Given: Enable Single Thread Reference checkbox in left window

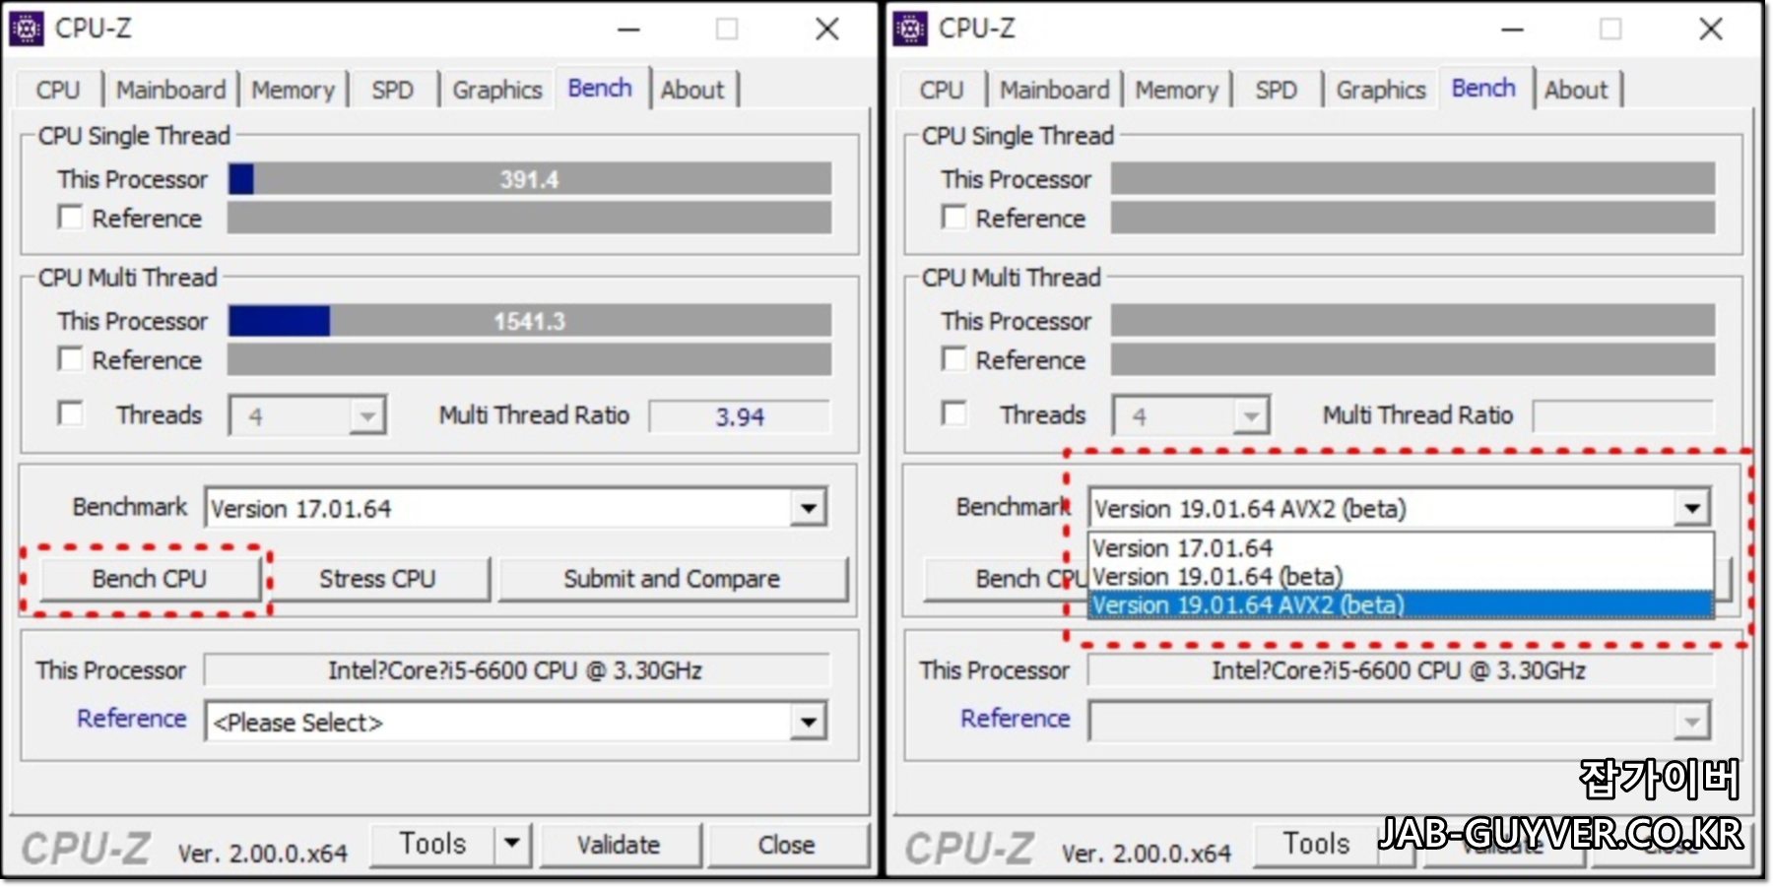Looking at the screenshot, I should pyautogui.click(x=70, y=218).
